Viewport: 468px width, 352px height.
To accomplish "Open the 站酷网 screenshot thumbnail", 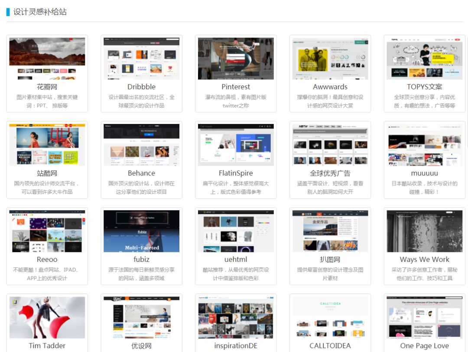I will pos(47,145).
